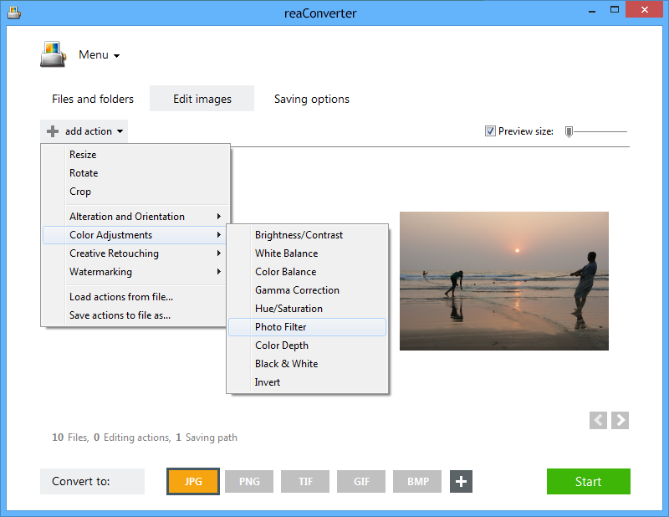
Task: Close the reaConverter window
Action: (644, 10)
